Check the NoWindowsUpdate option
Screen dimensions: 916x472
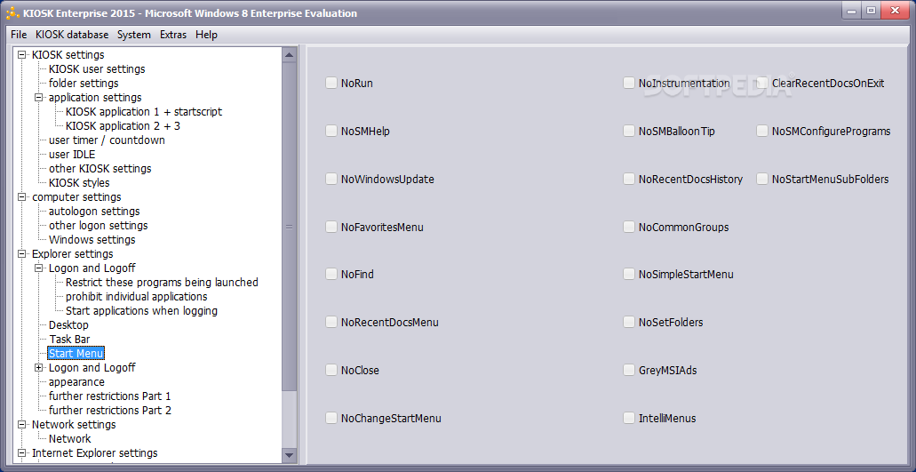331,179
